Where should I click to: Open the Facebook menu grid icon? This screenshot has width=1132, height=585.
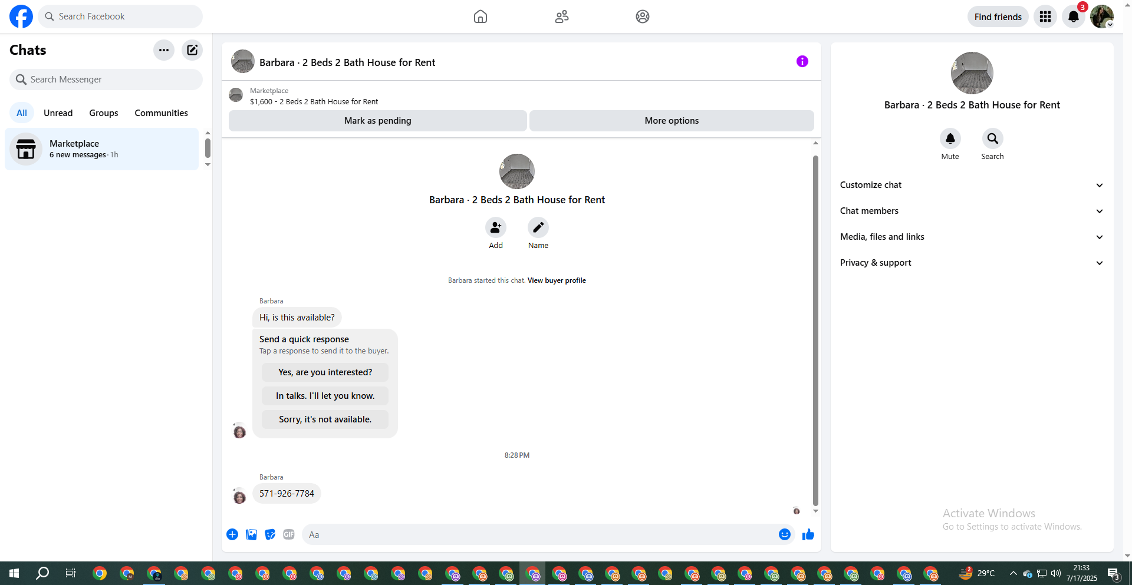pos(1045,16)
